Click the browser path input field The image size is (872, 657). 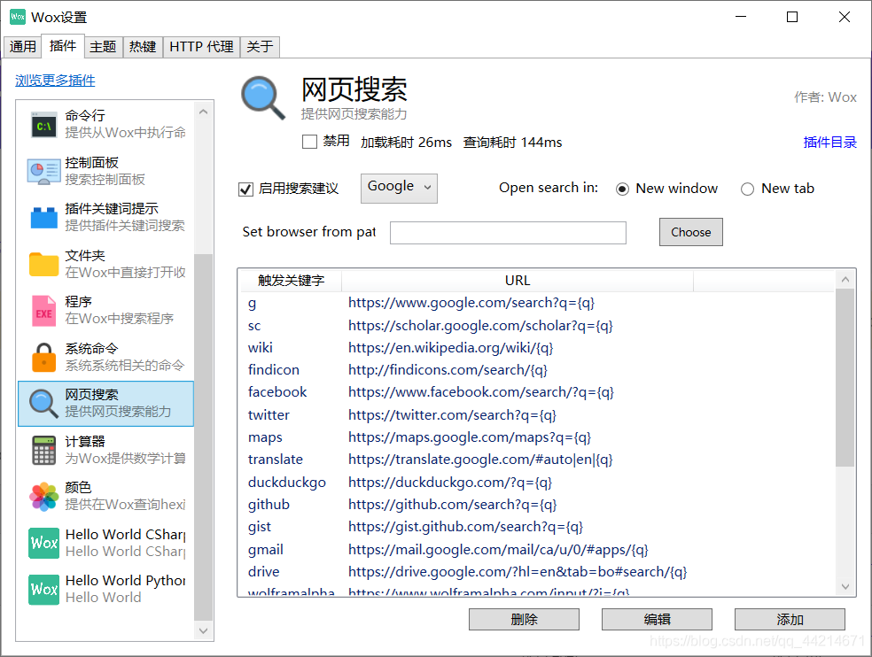tap(508, 232)
